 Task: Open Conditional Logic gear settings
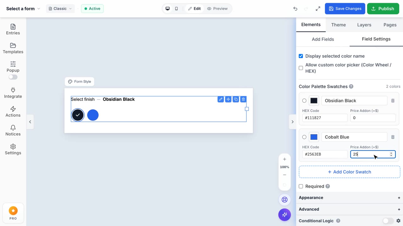point(398,221)
